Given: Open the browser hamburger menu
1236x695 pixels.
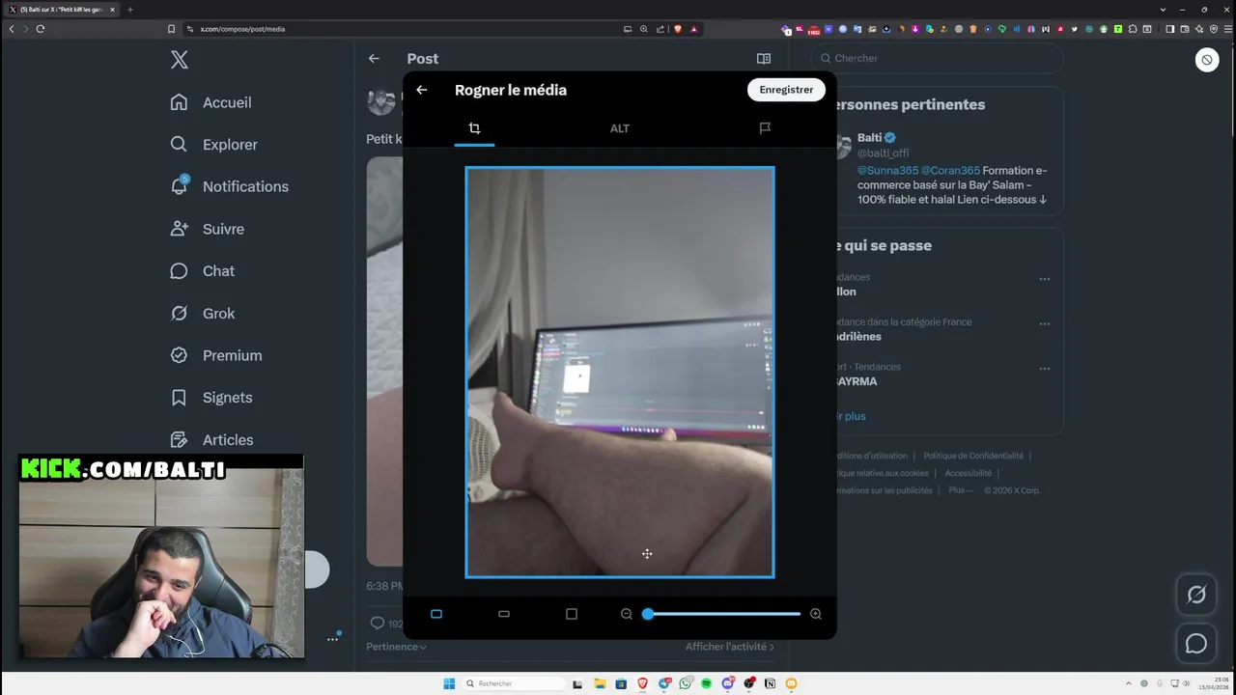Looking at the screenshot, I should (x=1227, y=29).
